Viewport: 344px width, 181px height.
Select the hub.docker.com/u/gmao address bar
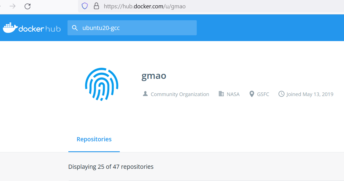point(211,6)
